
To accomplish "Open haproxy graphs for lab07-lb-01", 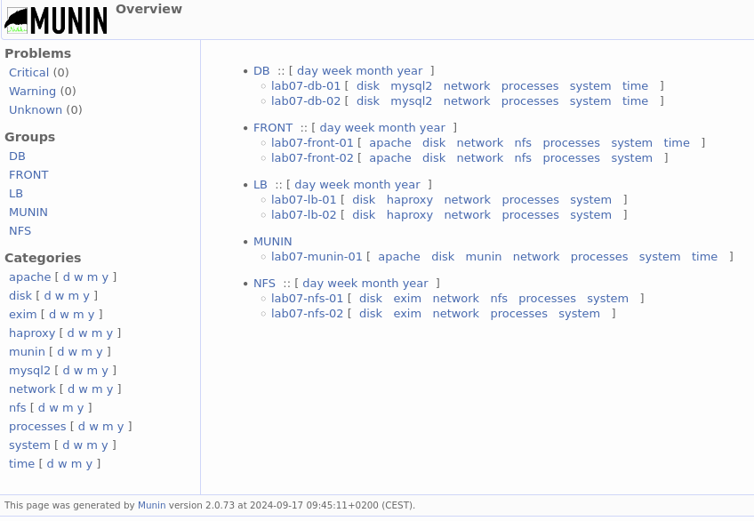I will point(410,200).
